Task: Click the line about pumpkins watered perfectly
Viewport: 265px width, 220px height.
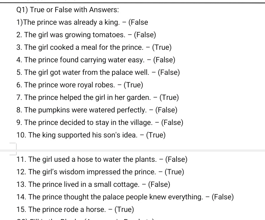Action: coord(97,110)
